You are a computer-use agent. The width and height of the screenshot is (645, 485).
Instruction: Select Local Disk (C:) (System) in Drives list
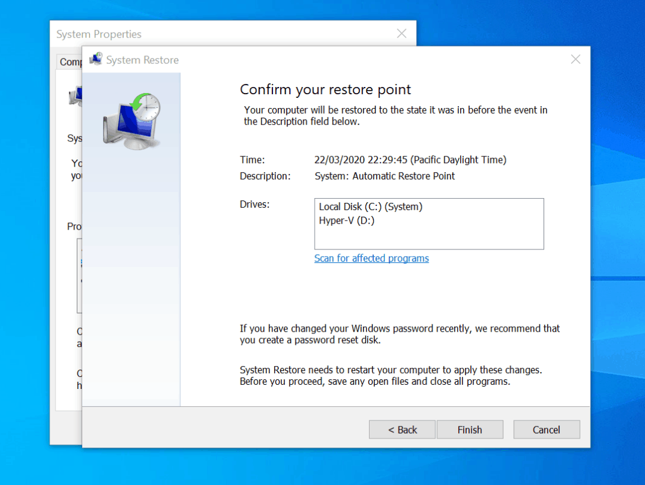click(371, 207)
